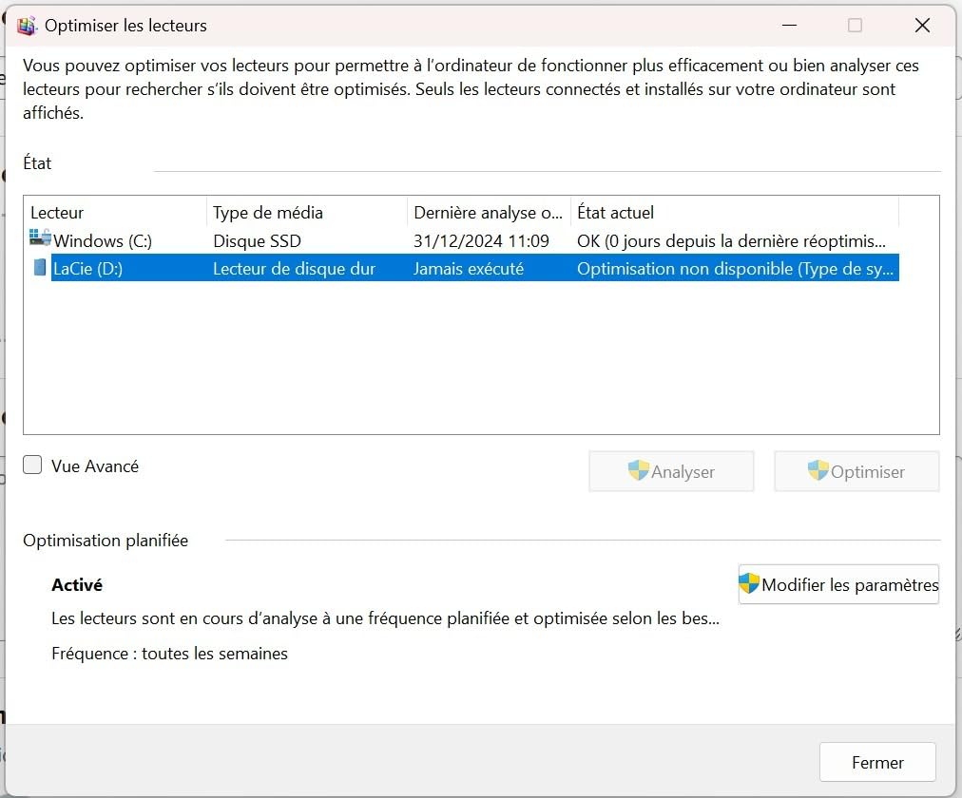Select the Windows (C:) drive row
This screenshot has width=962, height=798.
[x=103, y=241]
